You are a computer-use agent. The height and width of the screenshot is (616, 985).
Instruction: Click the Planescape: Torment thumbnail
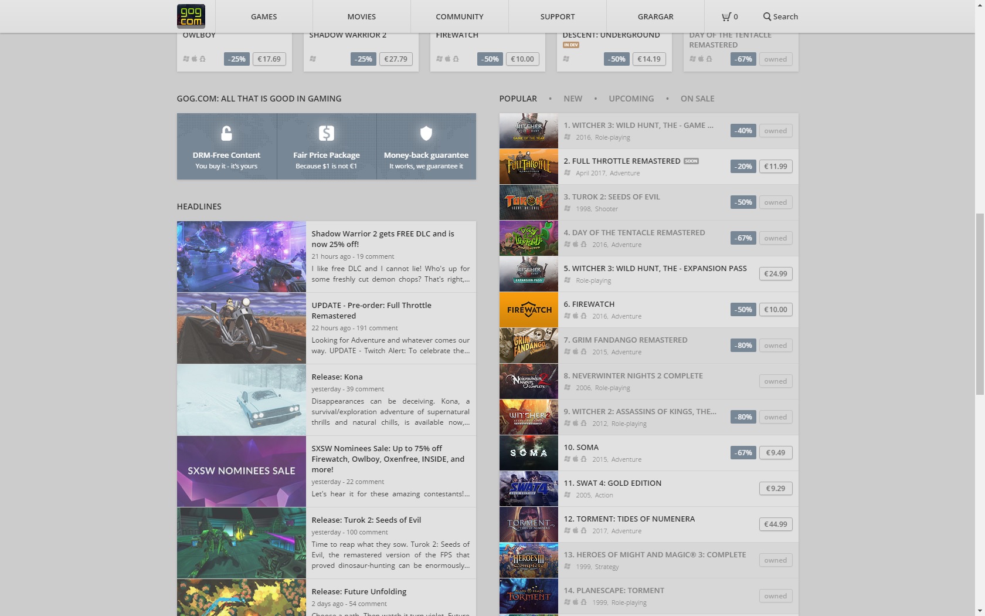point(529,596)
